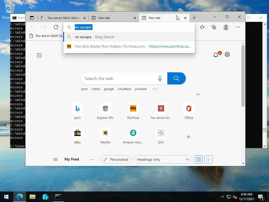
Task: Open the taskbar clock and date
Action: [246, 197]
